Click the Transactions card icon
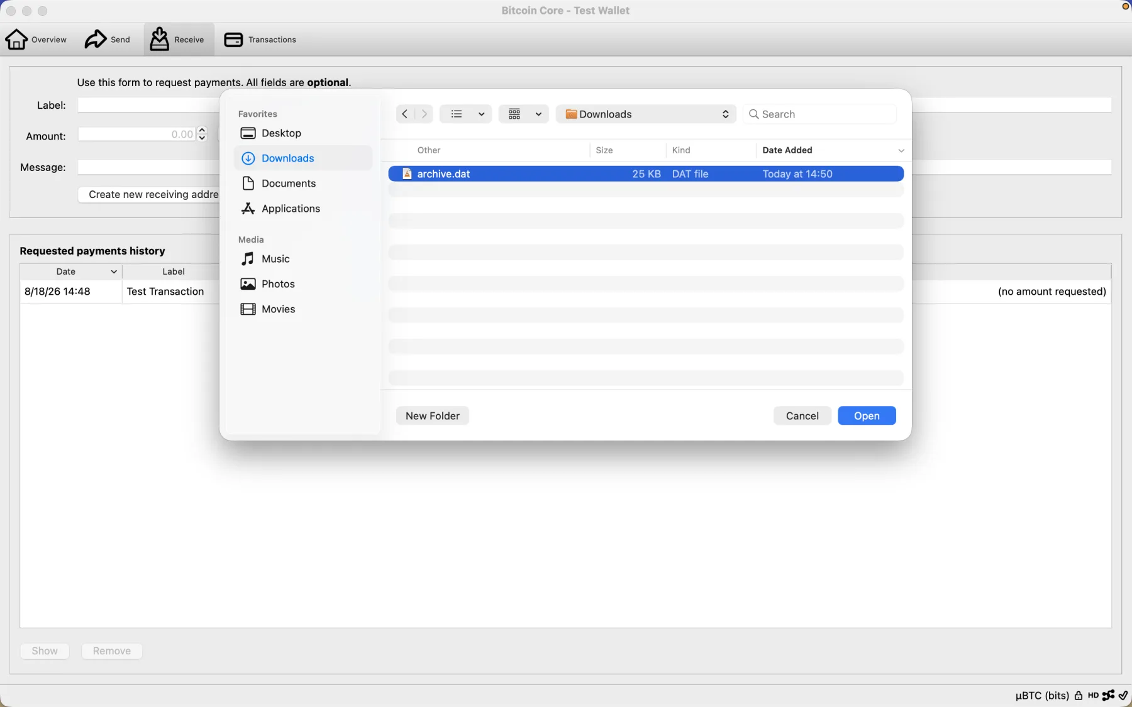Screen dimensions: 1132x707 tap(233, 40)
